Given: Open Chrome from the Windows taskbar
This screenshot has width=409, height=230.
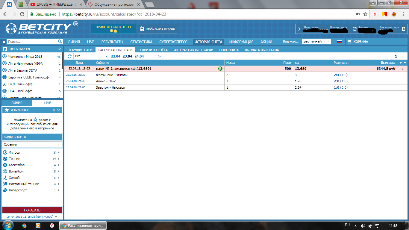Looking at the screenshot, I should (x=25, y=226).
